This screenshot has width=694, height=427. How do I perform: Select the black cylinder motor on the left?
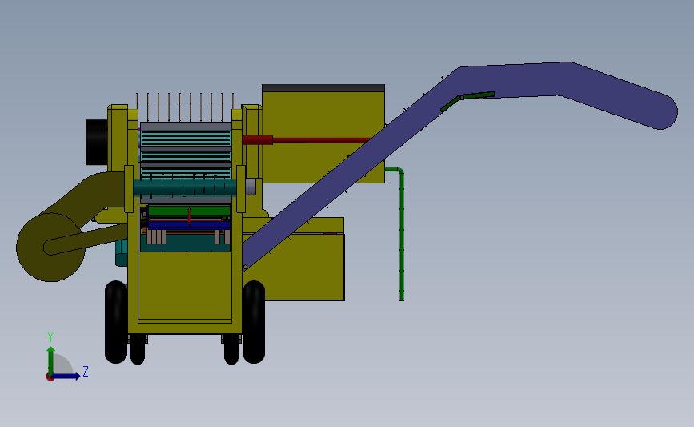coord(97,142)
